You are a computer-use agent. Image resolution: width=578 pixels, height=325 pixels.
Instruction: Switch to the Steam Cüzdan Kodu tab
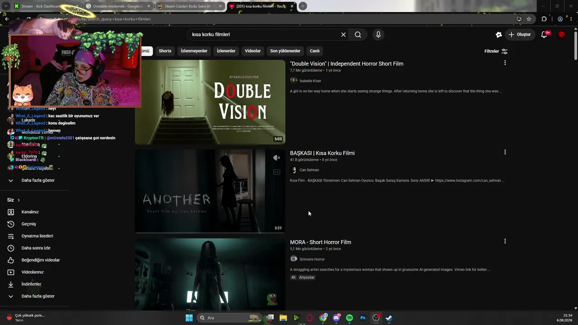point(190,6)
